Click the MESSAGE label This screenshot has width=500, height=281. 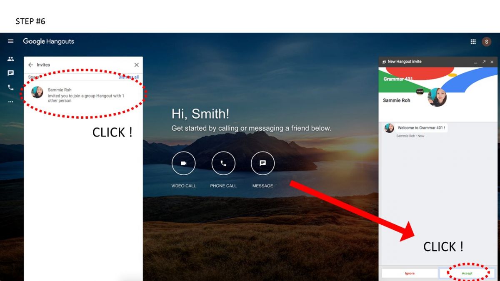(x=263, y=186)
